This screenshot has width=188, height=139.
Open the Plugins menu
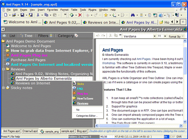[x=92, y=10]
